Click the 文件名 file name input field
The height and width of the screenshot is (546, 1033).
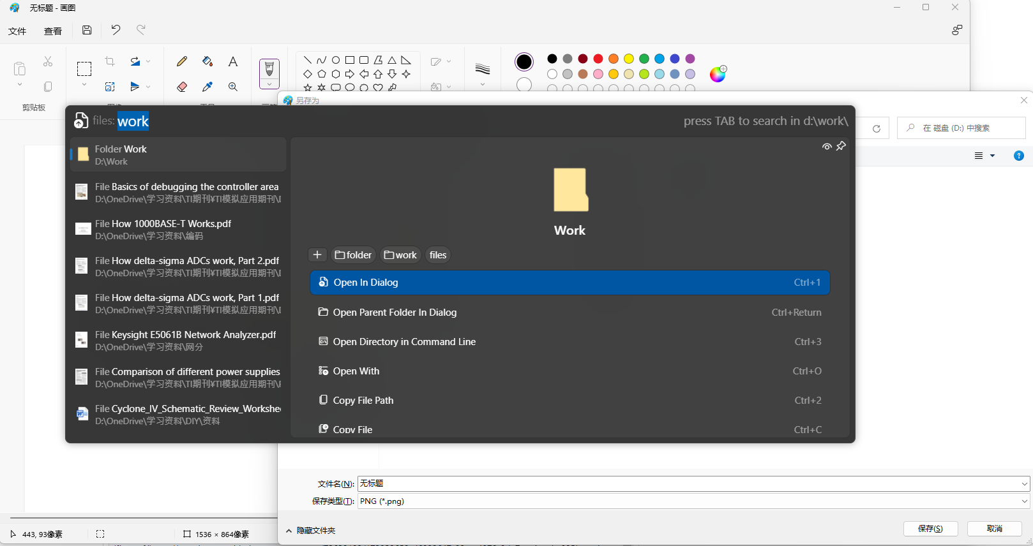click(694, 483)
